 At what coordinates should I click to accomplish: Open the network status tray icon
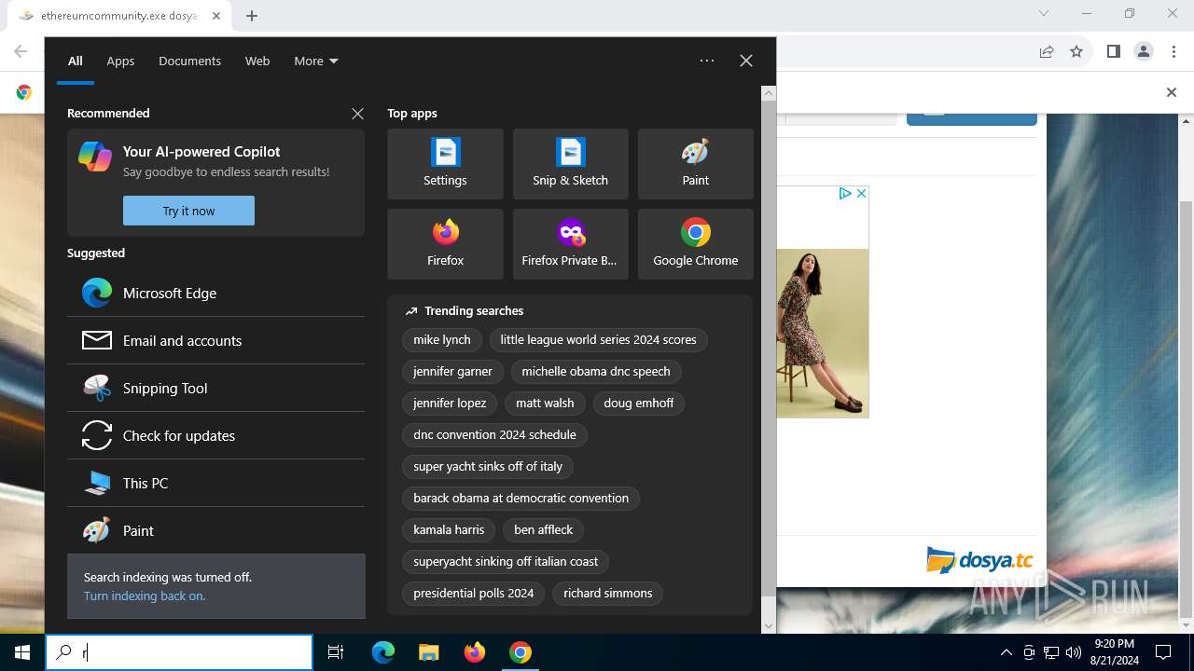click(x=1051, y=652)
